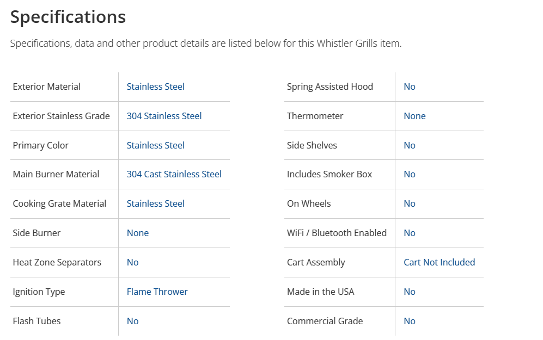Click the Specifications heading
The height and width of the screenshot is (340, 543).
(68, 17)
